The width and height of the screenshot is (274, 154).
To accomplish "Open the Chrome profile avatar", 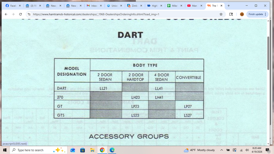I will click(242, 14).
